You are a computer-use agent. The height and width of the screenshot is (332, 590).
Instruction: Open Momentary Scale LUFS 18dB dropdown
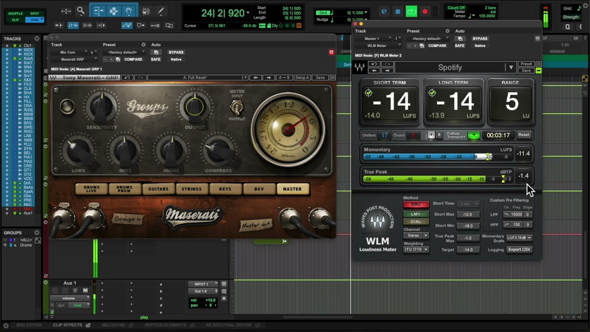[519, 238]
